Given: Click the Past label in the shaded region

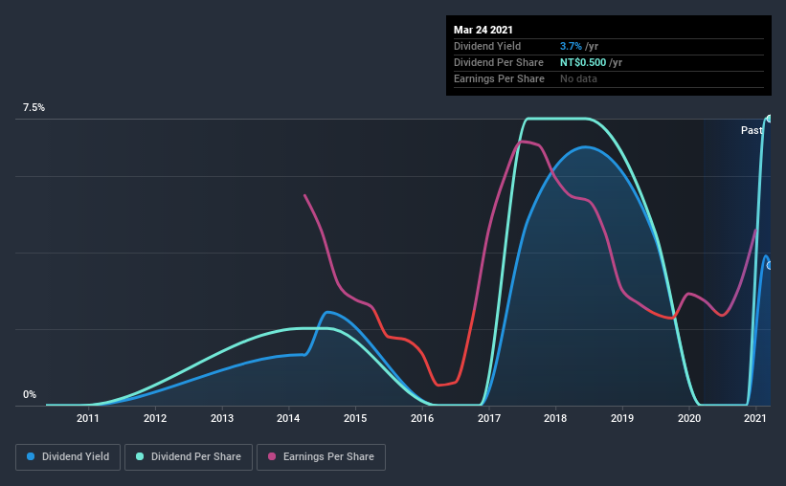Looking at the screenshot, I should point(752,130).
